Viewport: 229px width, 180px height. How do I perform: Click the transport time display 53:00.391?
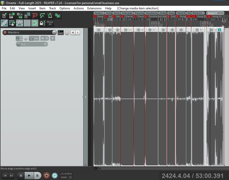tap(209, 176)
